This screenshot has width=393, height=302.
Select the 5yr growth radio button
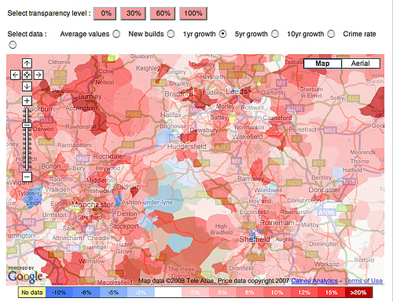275,34
